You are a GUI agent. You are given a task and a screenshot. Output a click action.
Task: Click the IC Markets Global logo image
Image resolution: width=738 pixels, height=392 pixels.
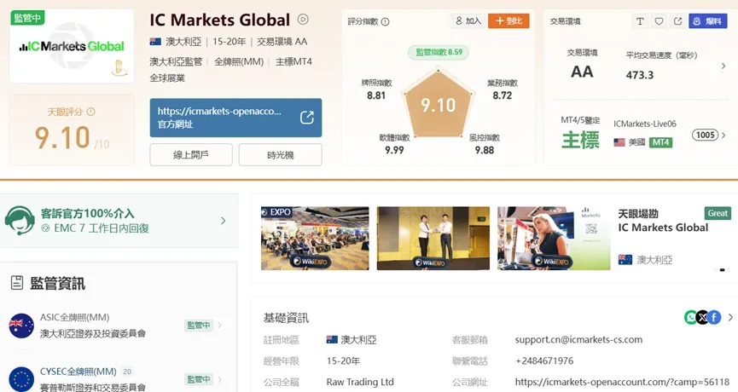click(72, 46)
